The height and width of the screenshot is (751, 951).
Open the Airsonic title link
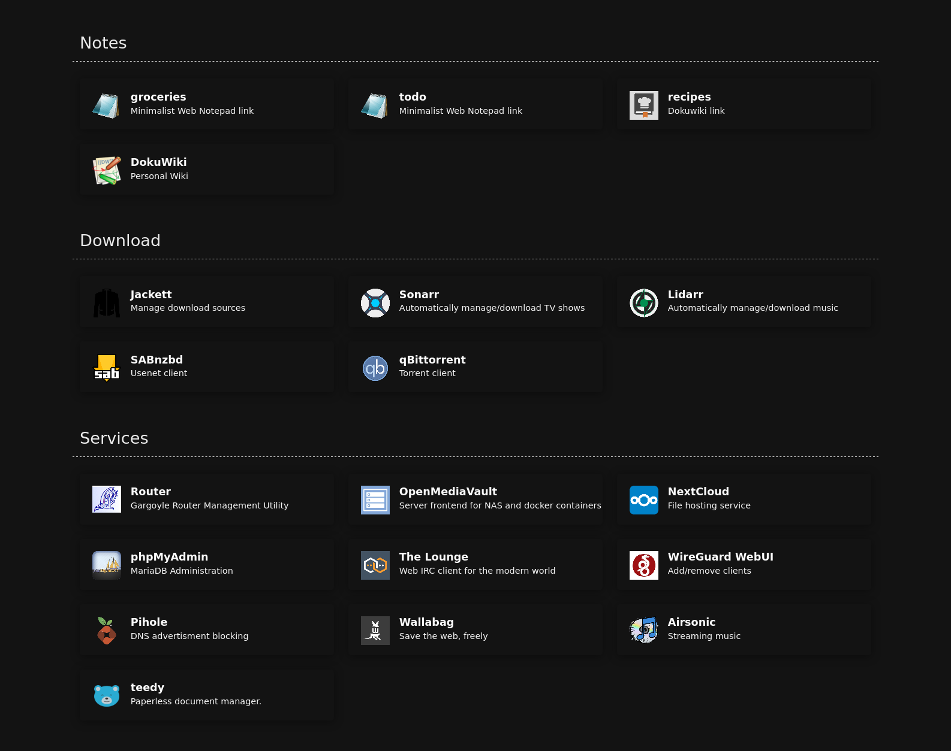691,622
